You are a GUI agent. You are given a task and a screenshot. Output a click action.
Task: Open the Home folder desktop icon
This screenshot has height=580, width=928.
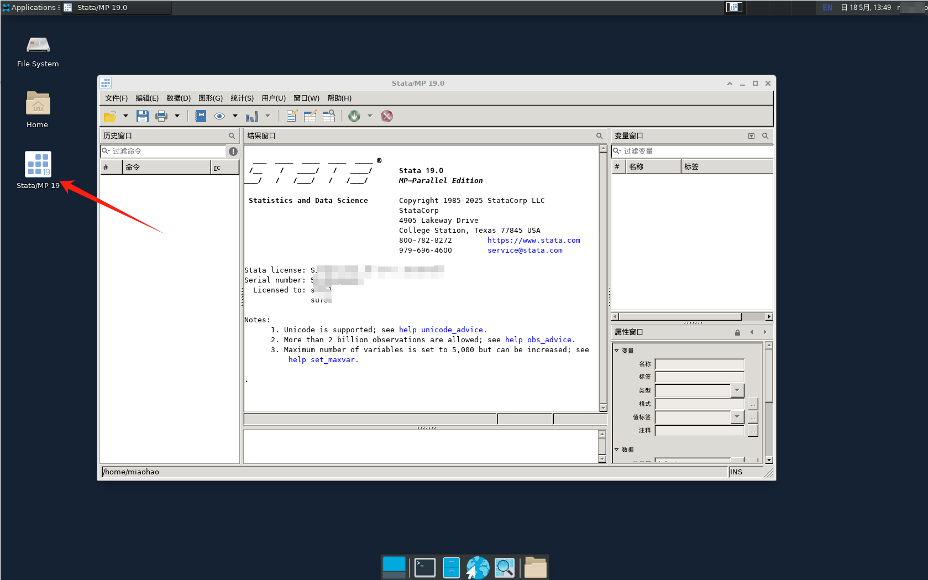(38, 109)
